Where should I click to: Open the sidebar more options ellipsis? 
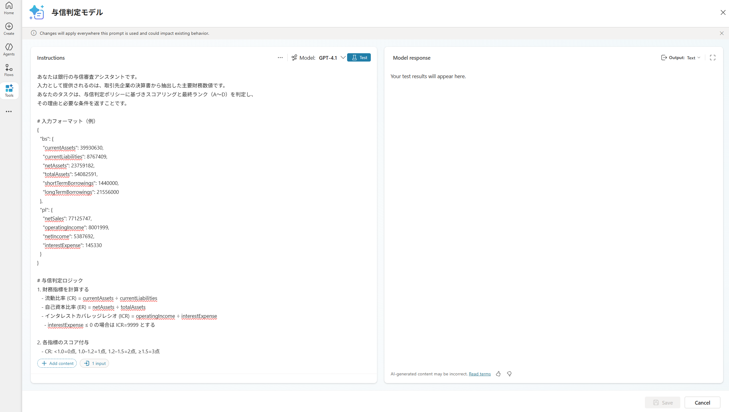coord(9,111)
